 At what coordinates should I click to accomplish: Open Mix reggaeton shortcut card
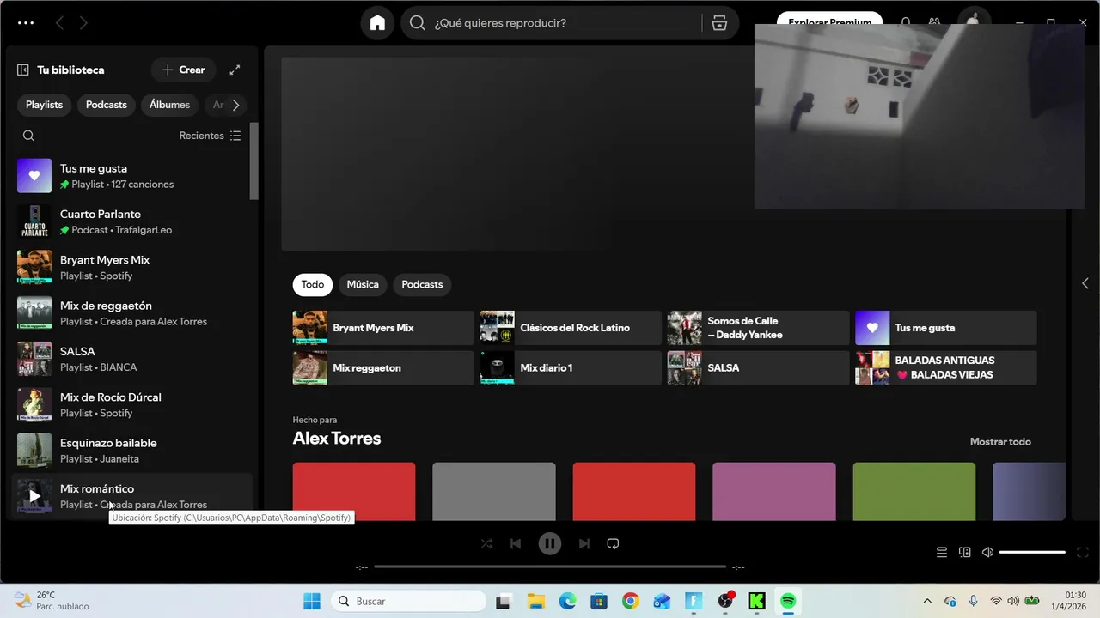click(383, 367)
